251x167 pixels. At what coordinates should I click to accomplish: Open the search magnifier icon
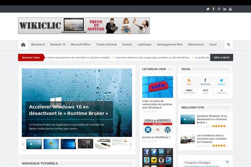point(228,44)
